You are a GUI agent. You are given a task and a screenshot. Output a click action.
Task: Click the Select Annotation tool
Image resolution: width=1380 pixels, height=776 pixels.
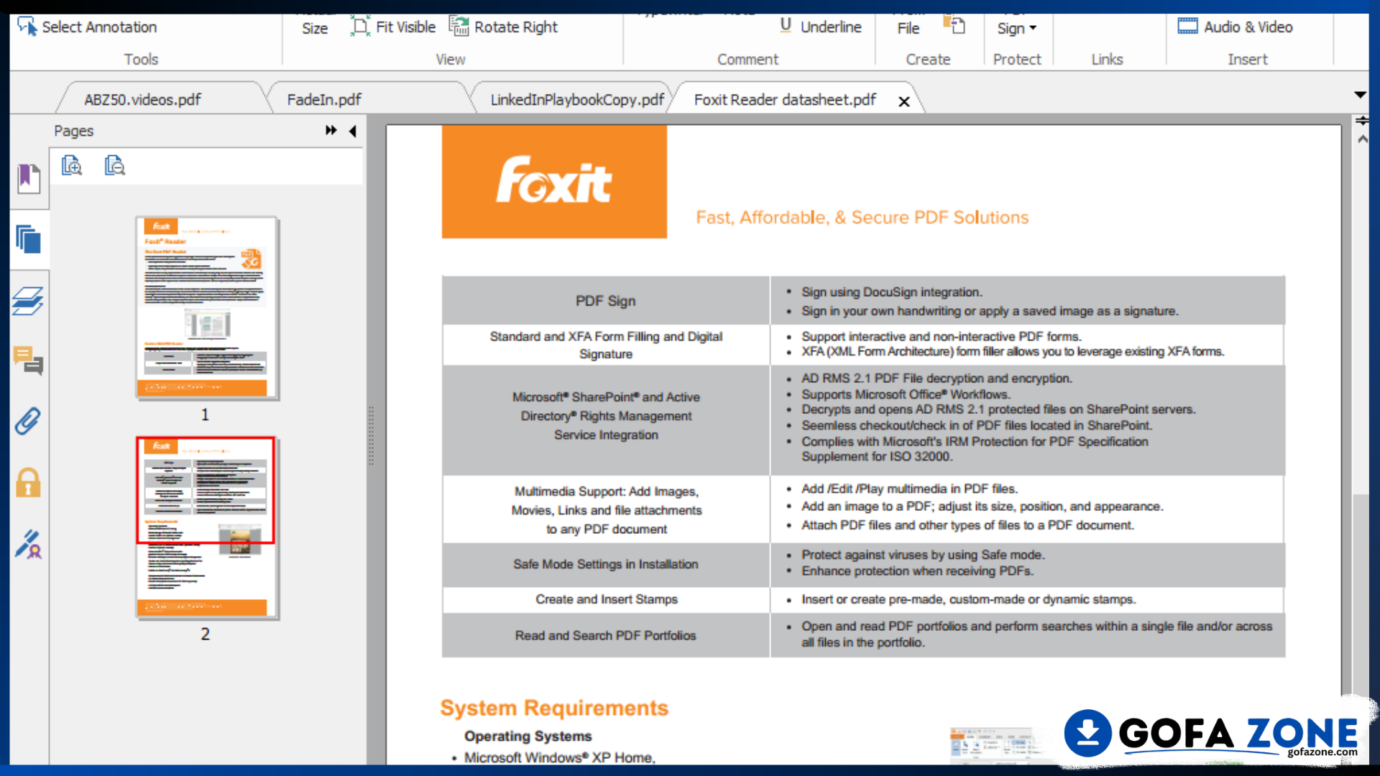coord(87,27)
